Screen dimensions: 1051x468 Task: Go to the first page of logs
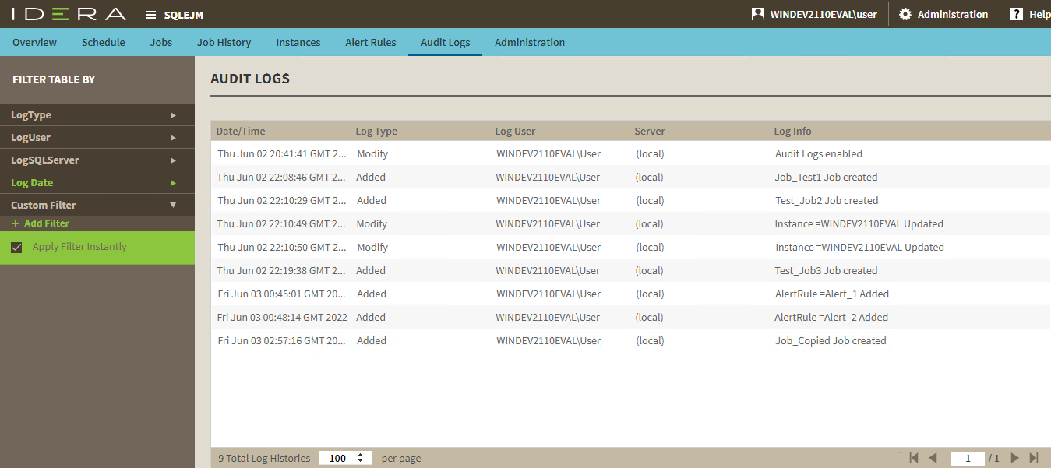pyautogui.click(x=914, y=458)
